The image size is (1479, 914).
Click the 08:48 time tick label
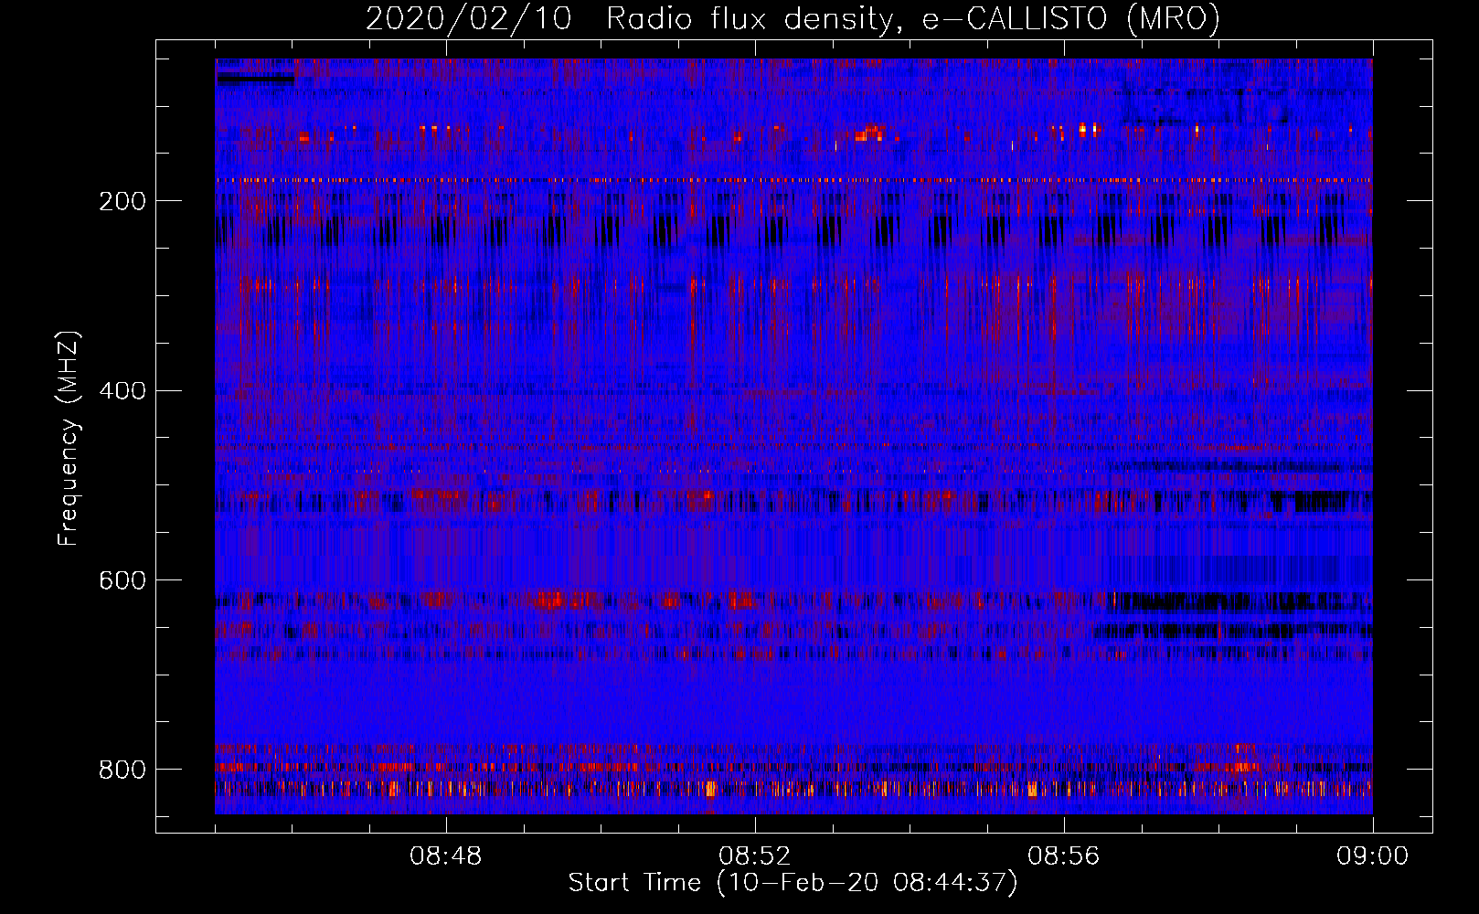click(445, 856)
